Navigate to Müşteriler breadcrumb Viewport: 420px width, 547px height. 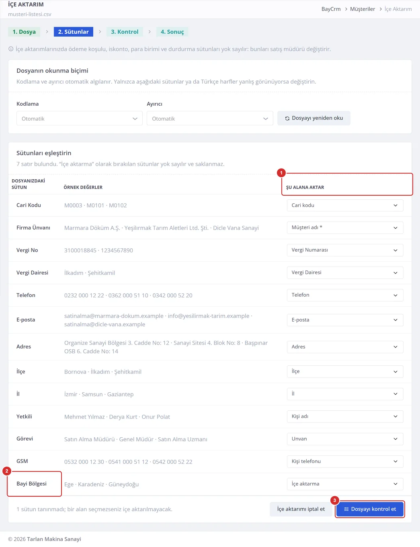(363, 9)
